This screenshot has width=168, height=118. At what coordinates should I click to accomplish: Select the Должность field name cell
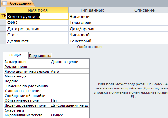point(38,41)
